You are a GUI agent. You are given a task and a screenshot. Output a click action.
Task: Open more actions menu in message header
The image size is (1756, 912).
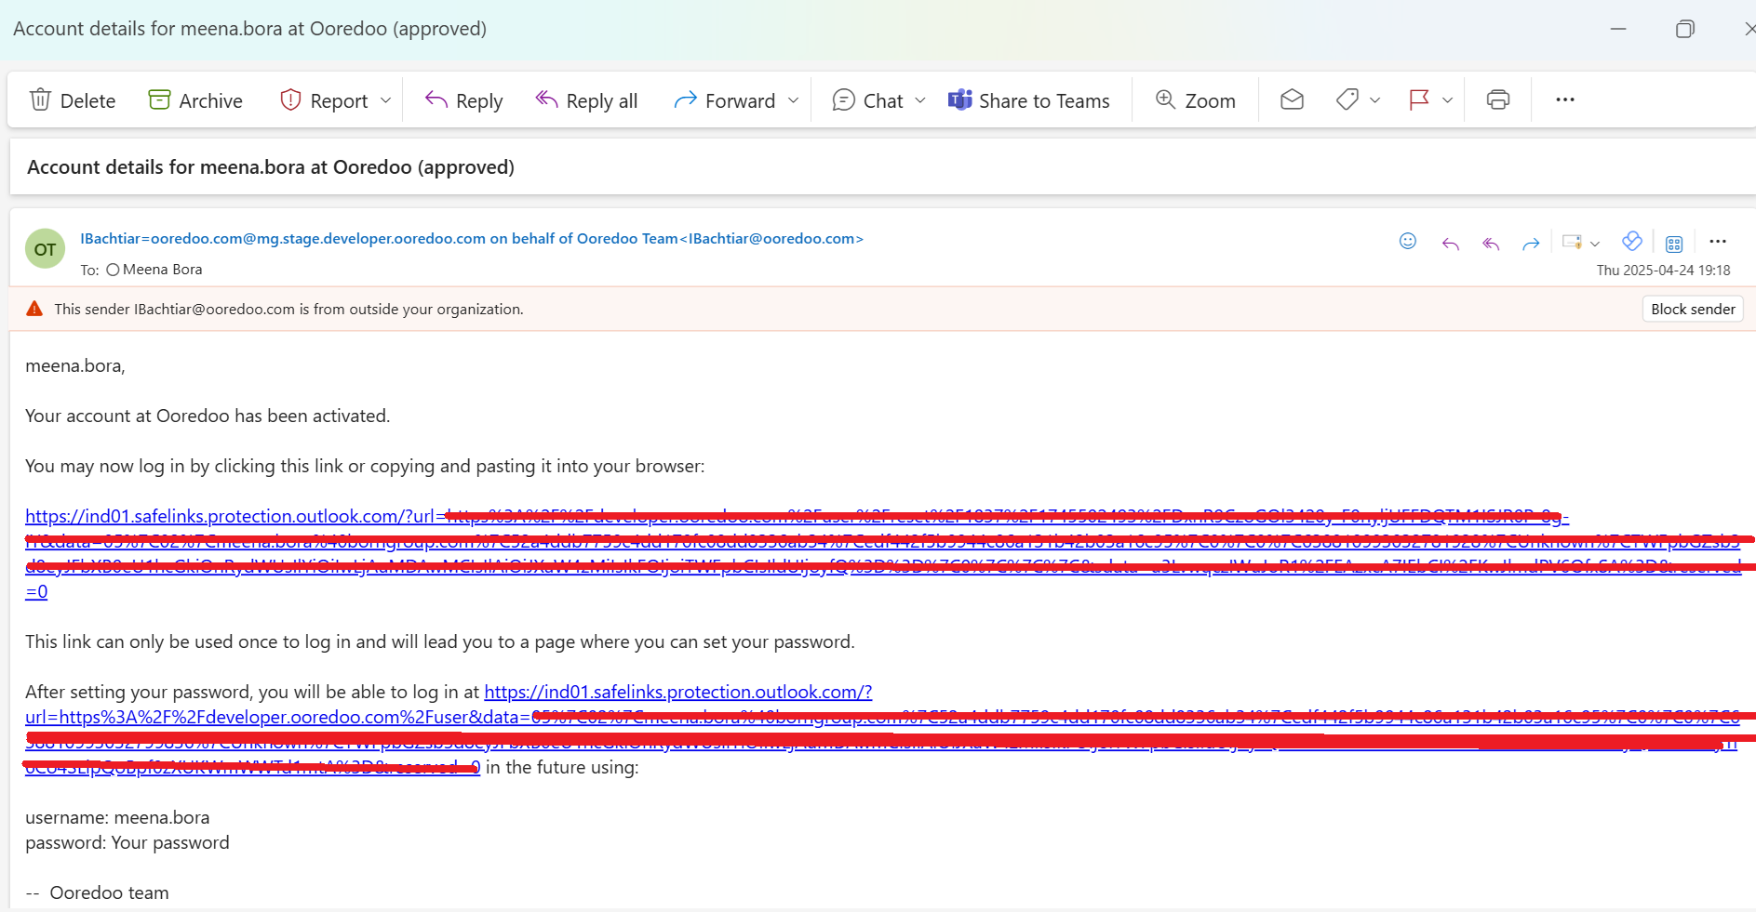click(1718, 241)
